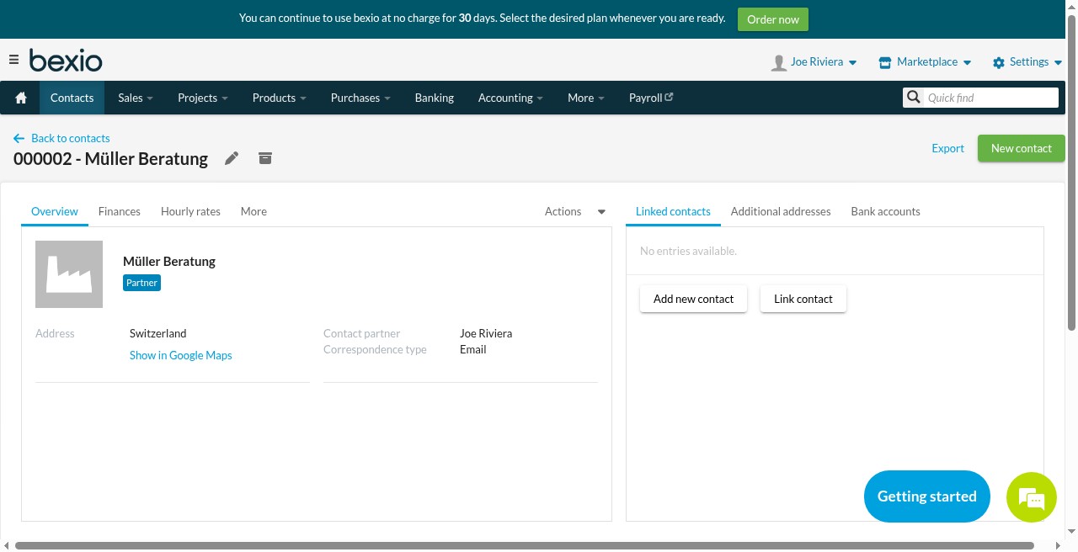This screenshot has width=1078, height=552.
Task: Click the Müller Beratung company avatar
Action: [x=69, y=274]
